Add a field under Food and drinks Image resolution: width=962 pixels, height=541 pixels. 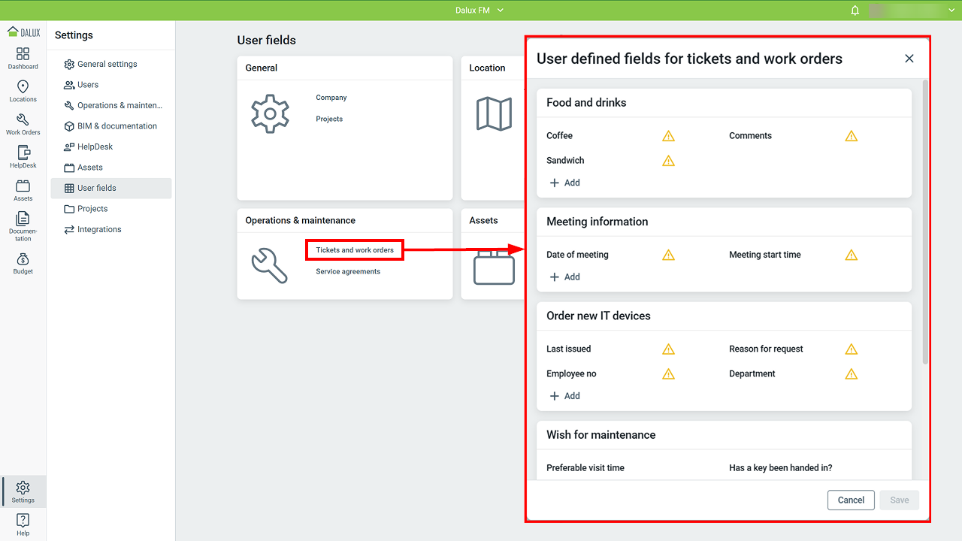tap(565, 183)
